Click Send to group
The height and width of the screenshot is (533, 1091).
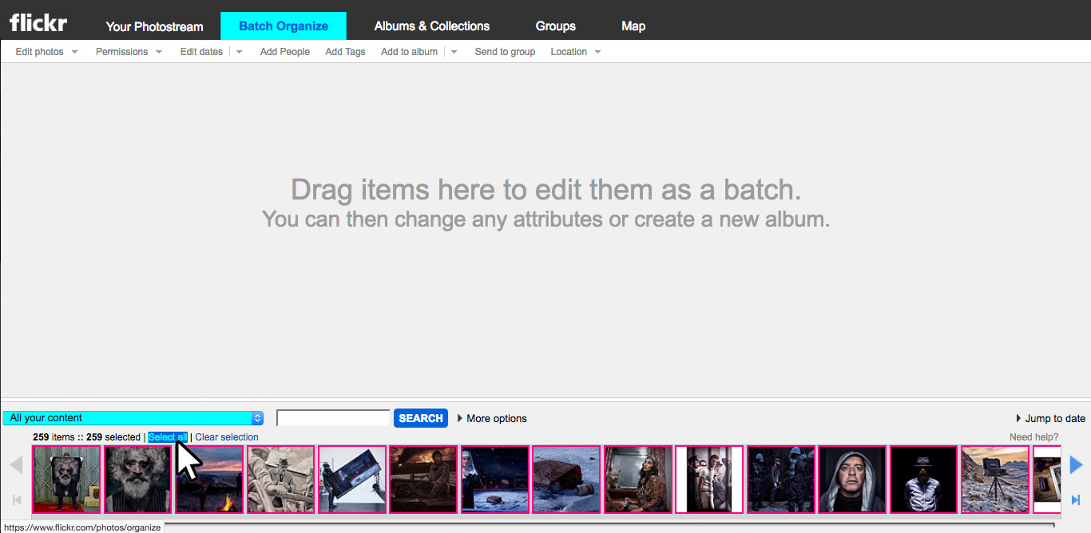tap(505, 52)
